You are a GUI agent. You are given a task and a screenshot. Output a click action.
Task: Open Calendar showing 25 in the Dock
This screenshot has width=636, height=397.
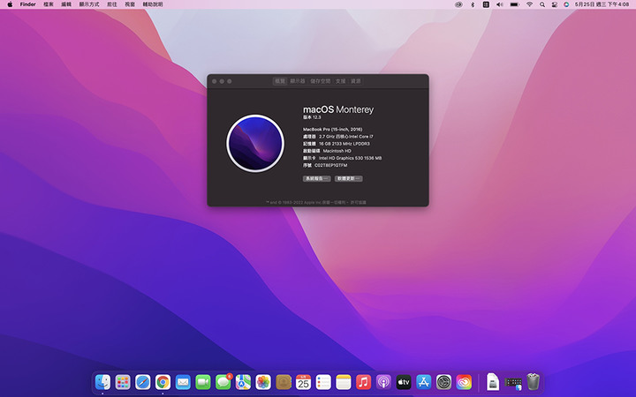tap(303, 382)
